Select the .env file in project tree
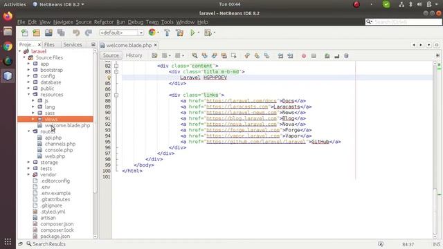The height and width of the screenshot is (249, 443). click(x=45, y=187)
